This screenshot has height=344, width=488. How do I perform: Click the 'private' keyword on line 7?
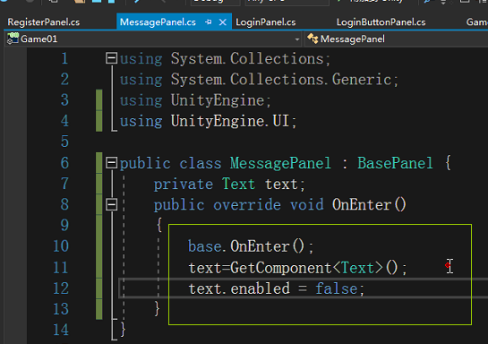pos(184,184)
